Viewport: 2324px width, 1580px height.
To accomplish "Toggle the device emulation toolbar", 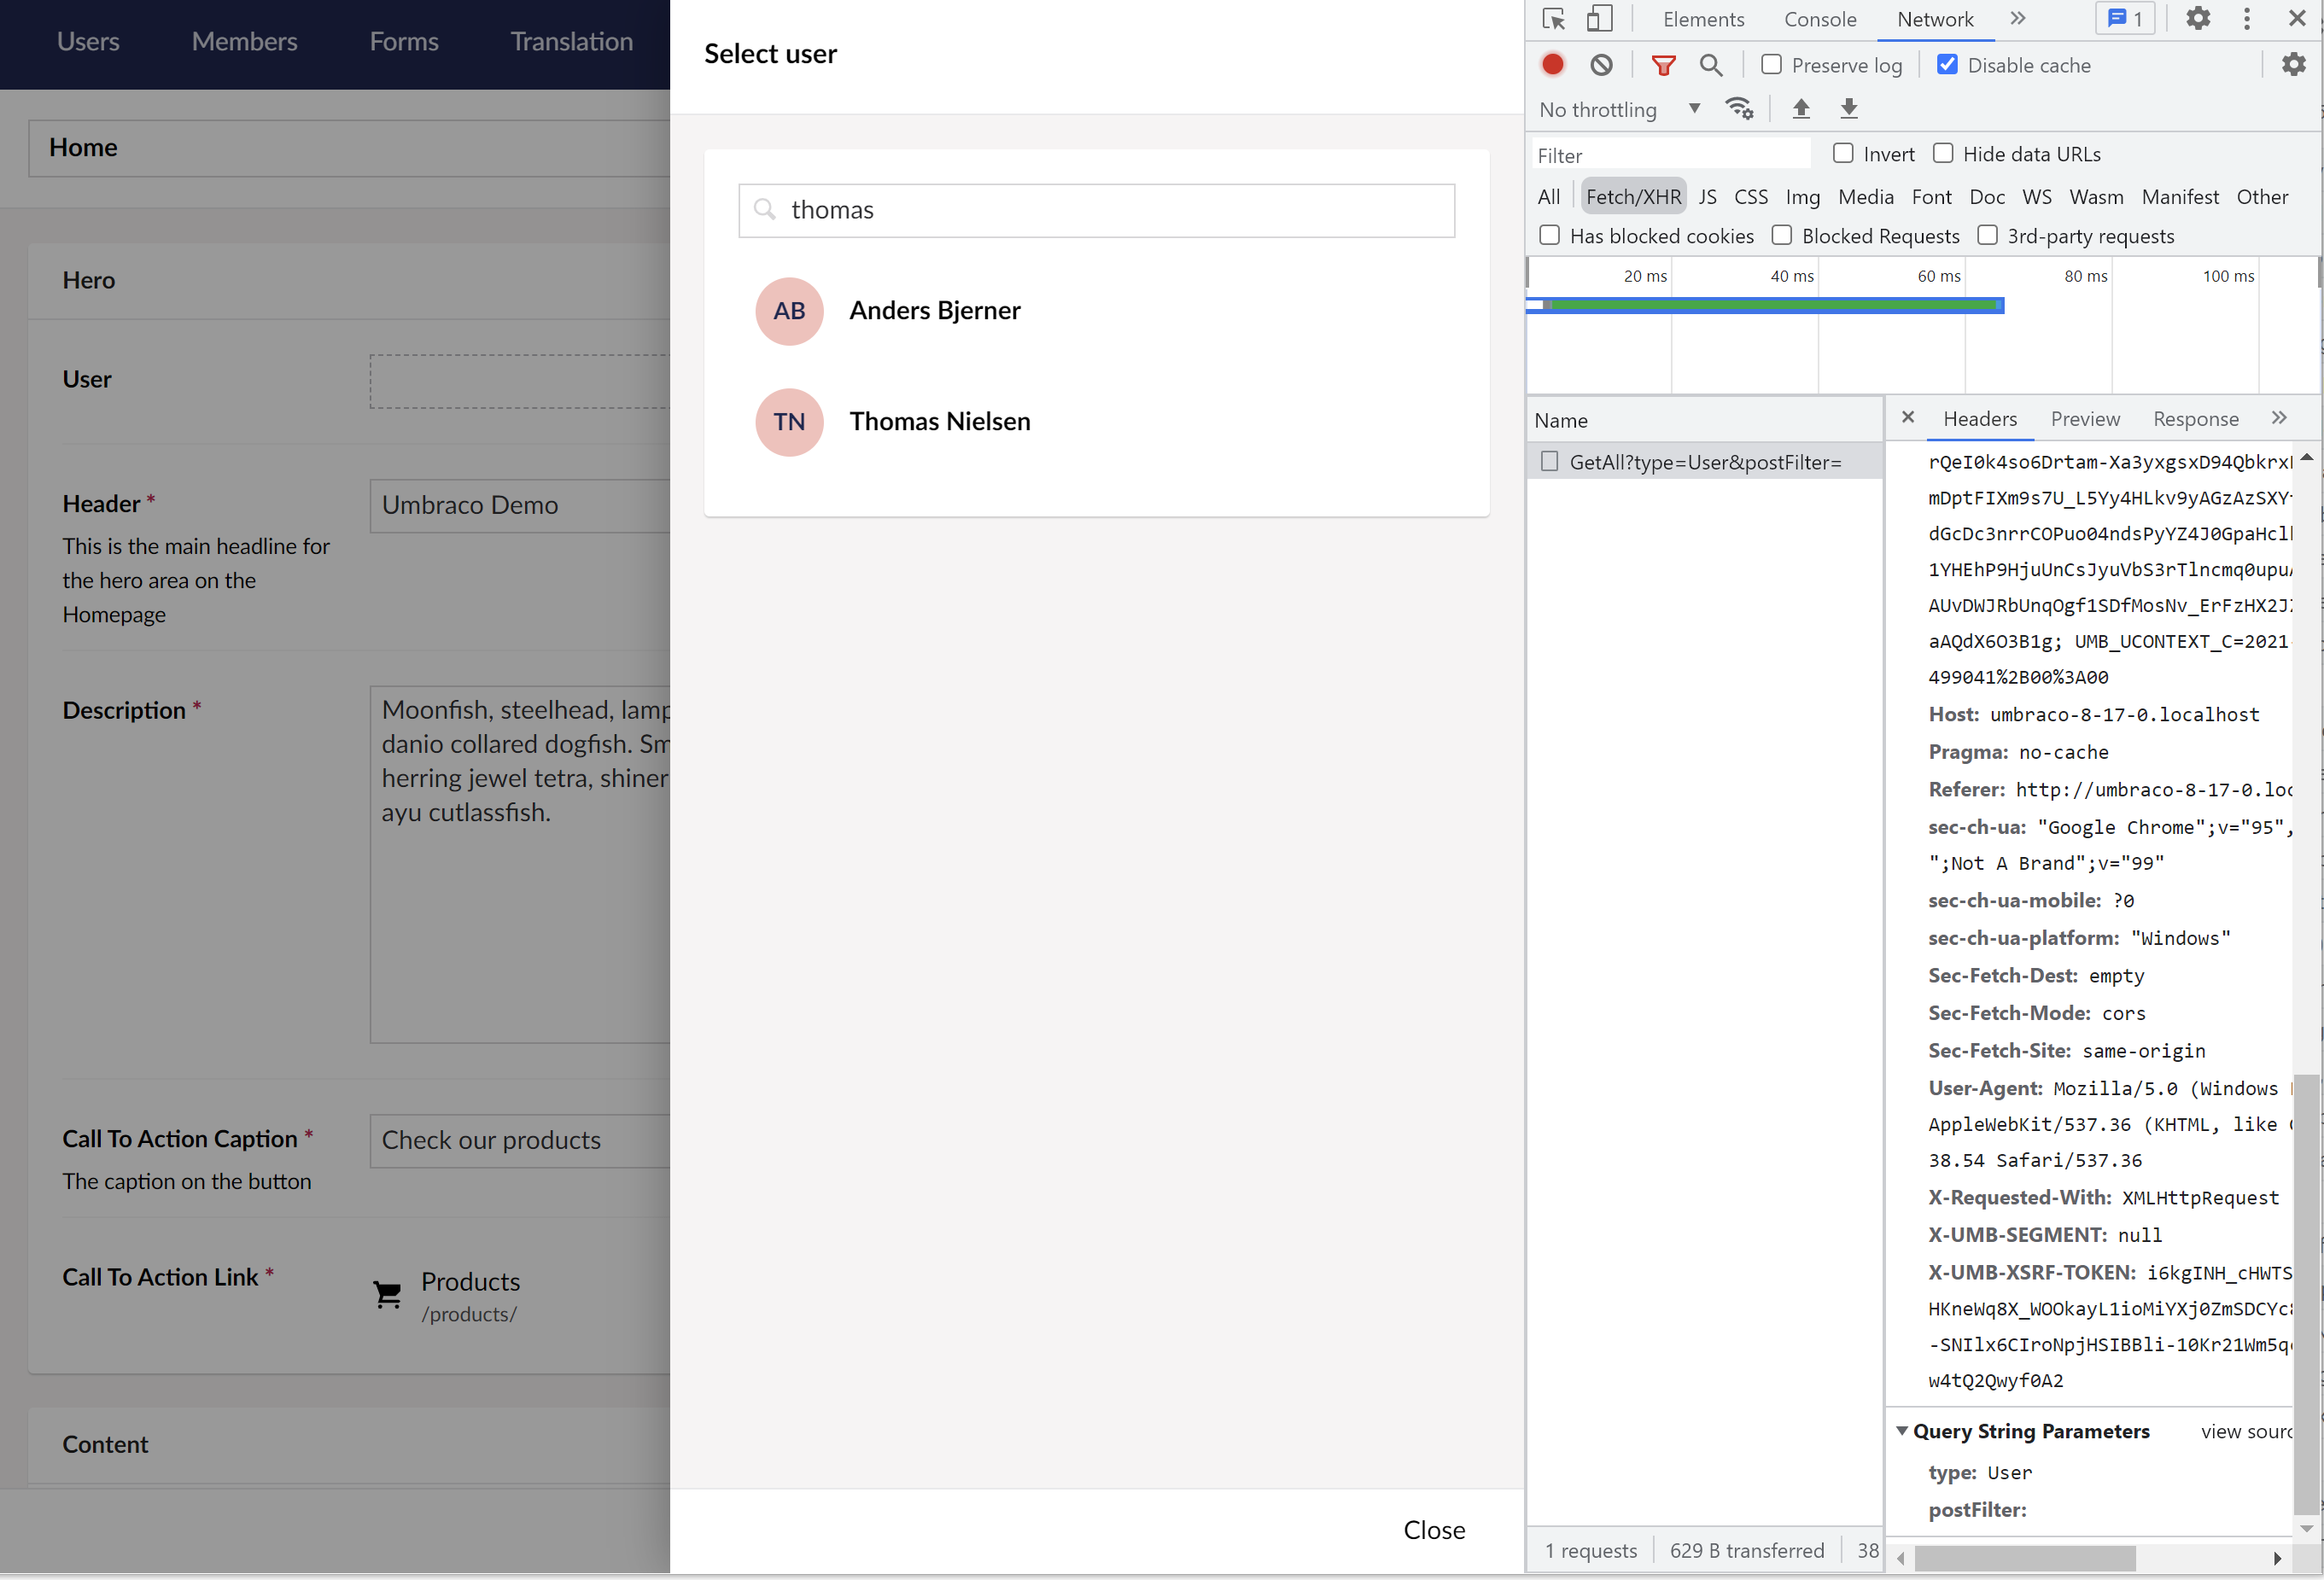I will click(x=1600, y=18).
